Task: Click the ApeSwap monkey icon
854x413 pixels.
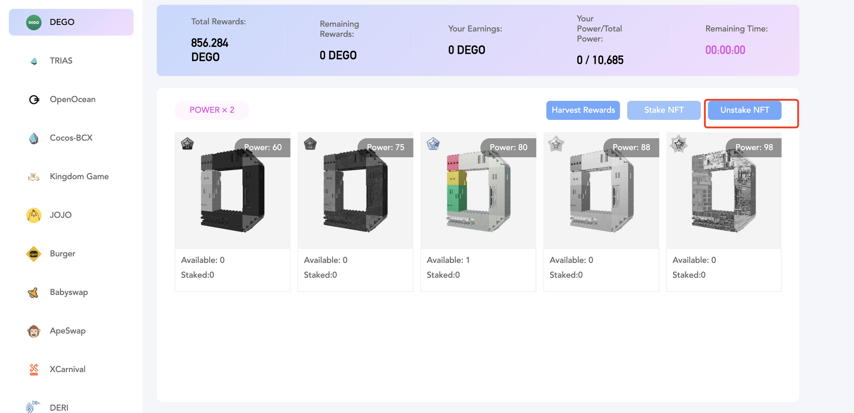Action: 34,331
